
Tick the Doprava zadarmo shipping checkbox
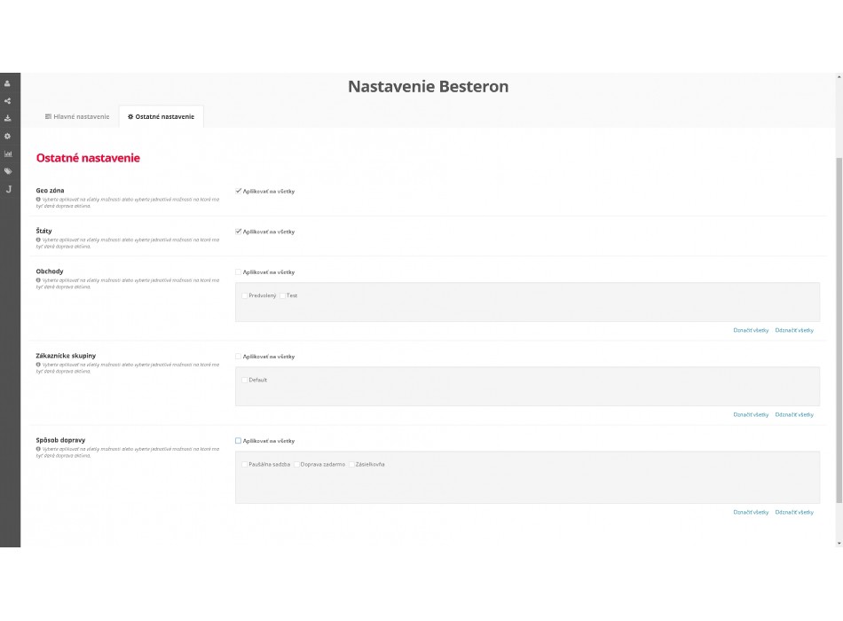tap(296, 465)
